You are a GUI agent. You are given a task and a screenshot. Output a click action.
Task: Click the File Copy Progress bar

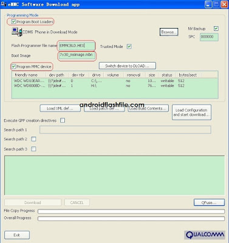[131, 211]
